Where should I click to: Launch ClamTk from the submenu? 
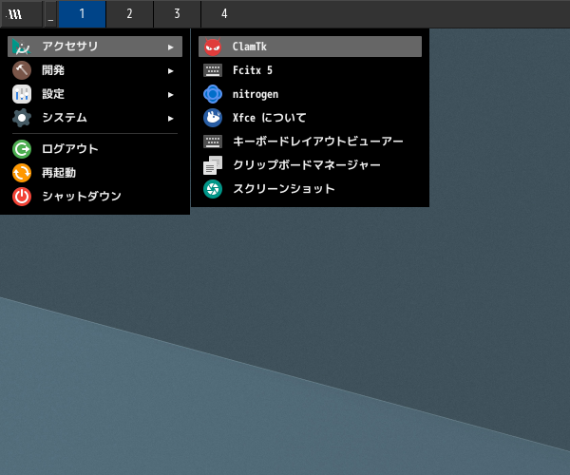coord(310,47)
